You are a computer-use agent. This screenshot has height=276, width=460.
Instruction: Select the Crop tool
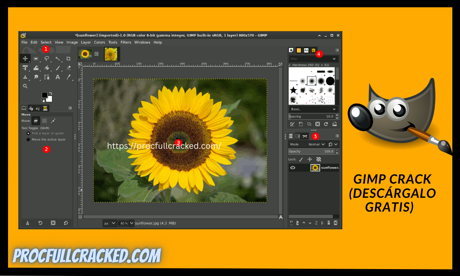pos(68,59)
